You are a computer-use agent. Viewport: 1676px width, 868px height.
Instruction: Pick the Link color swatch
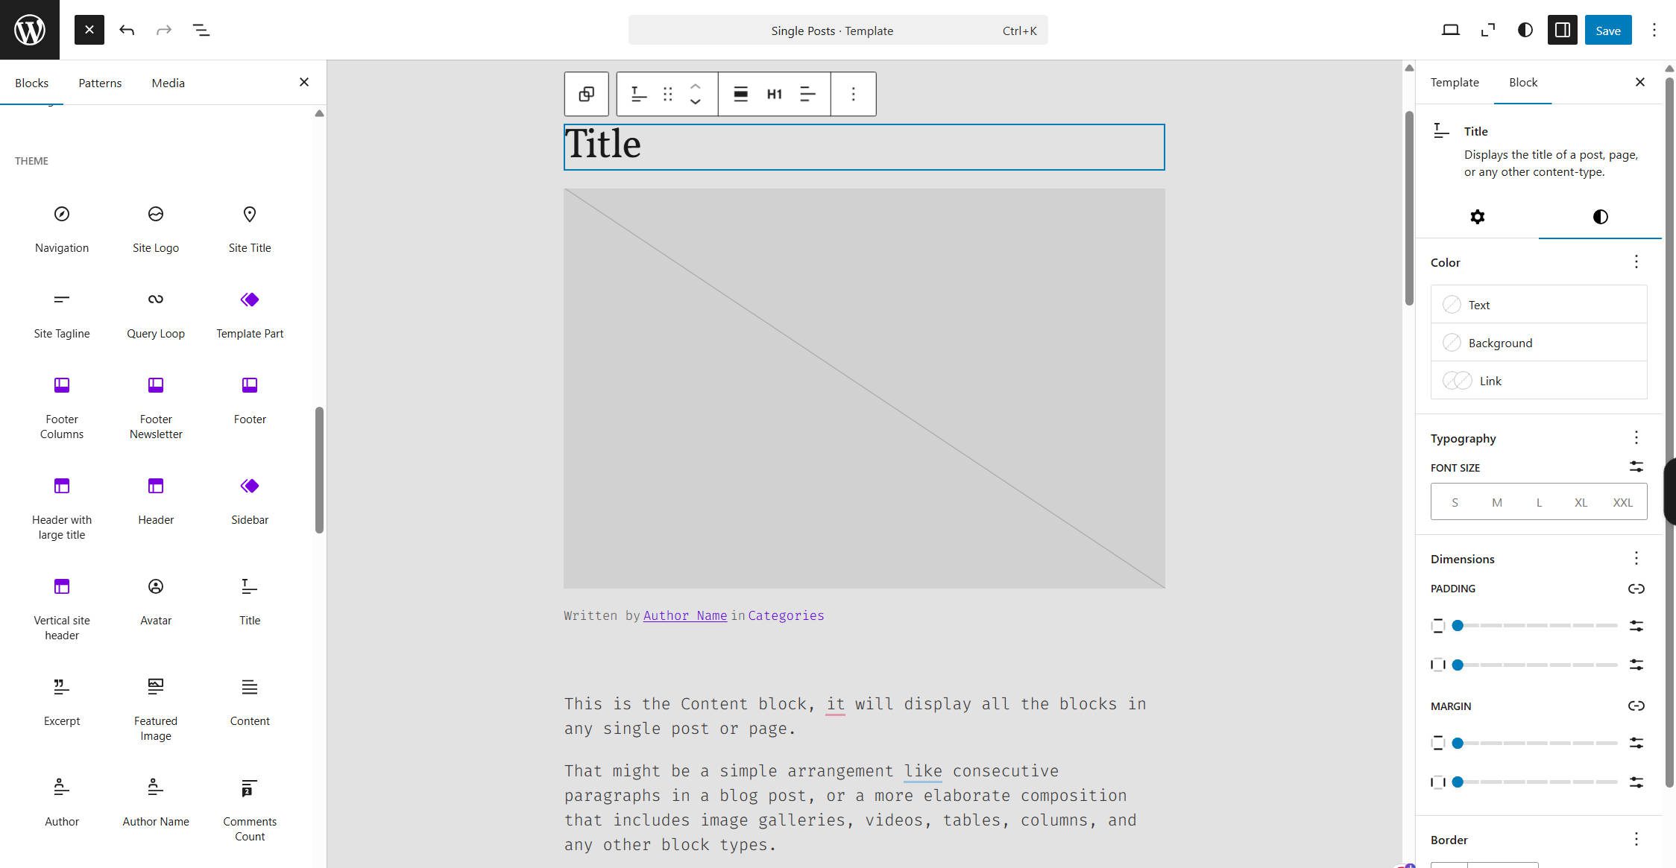click(1539, 381)
